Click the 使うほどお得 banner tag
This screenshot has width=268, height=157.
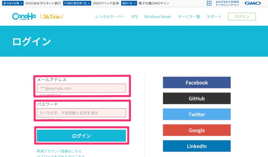(x=13, y=3)
